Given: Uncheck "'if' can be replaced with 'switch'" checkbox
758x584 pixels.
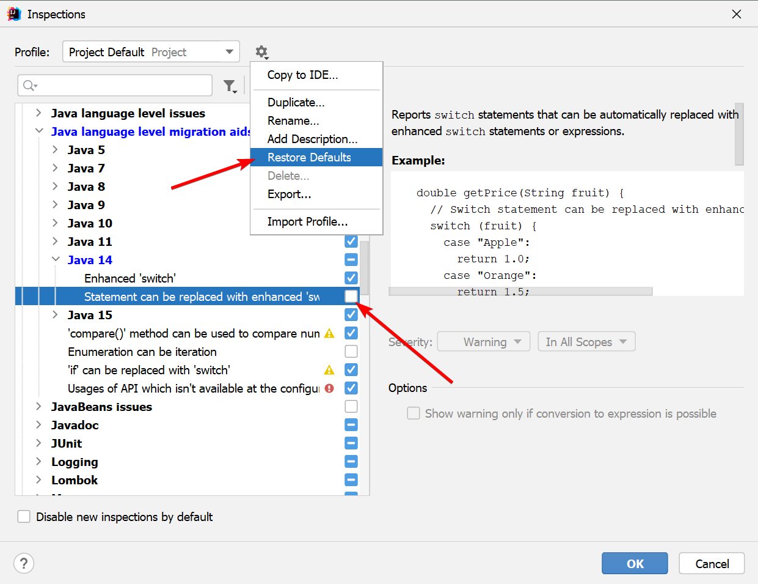Looking at the screenshot, I should (x=351, y=370).
